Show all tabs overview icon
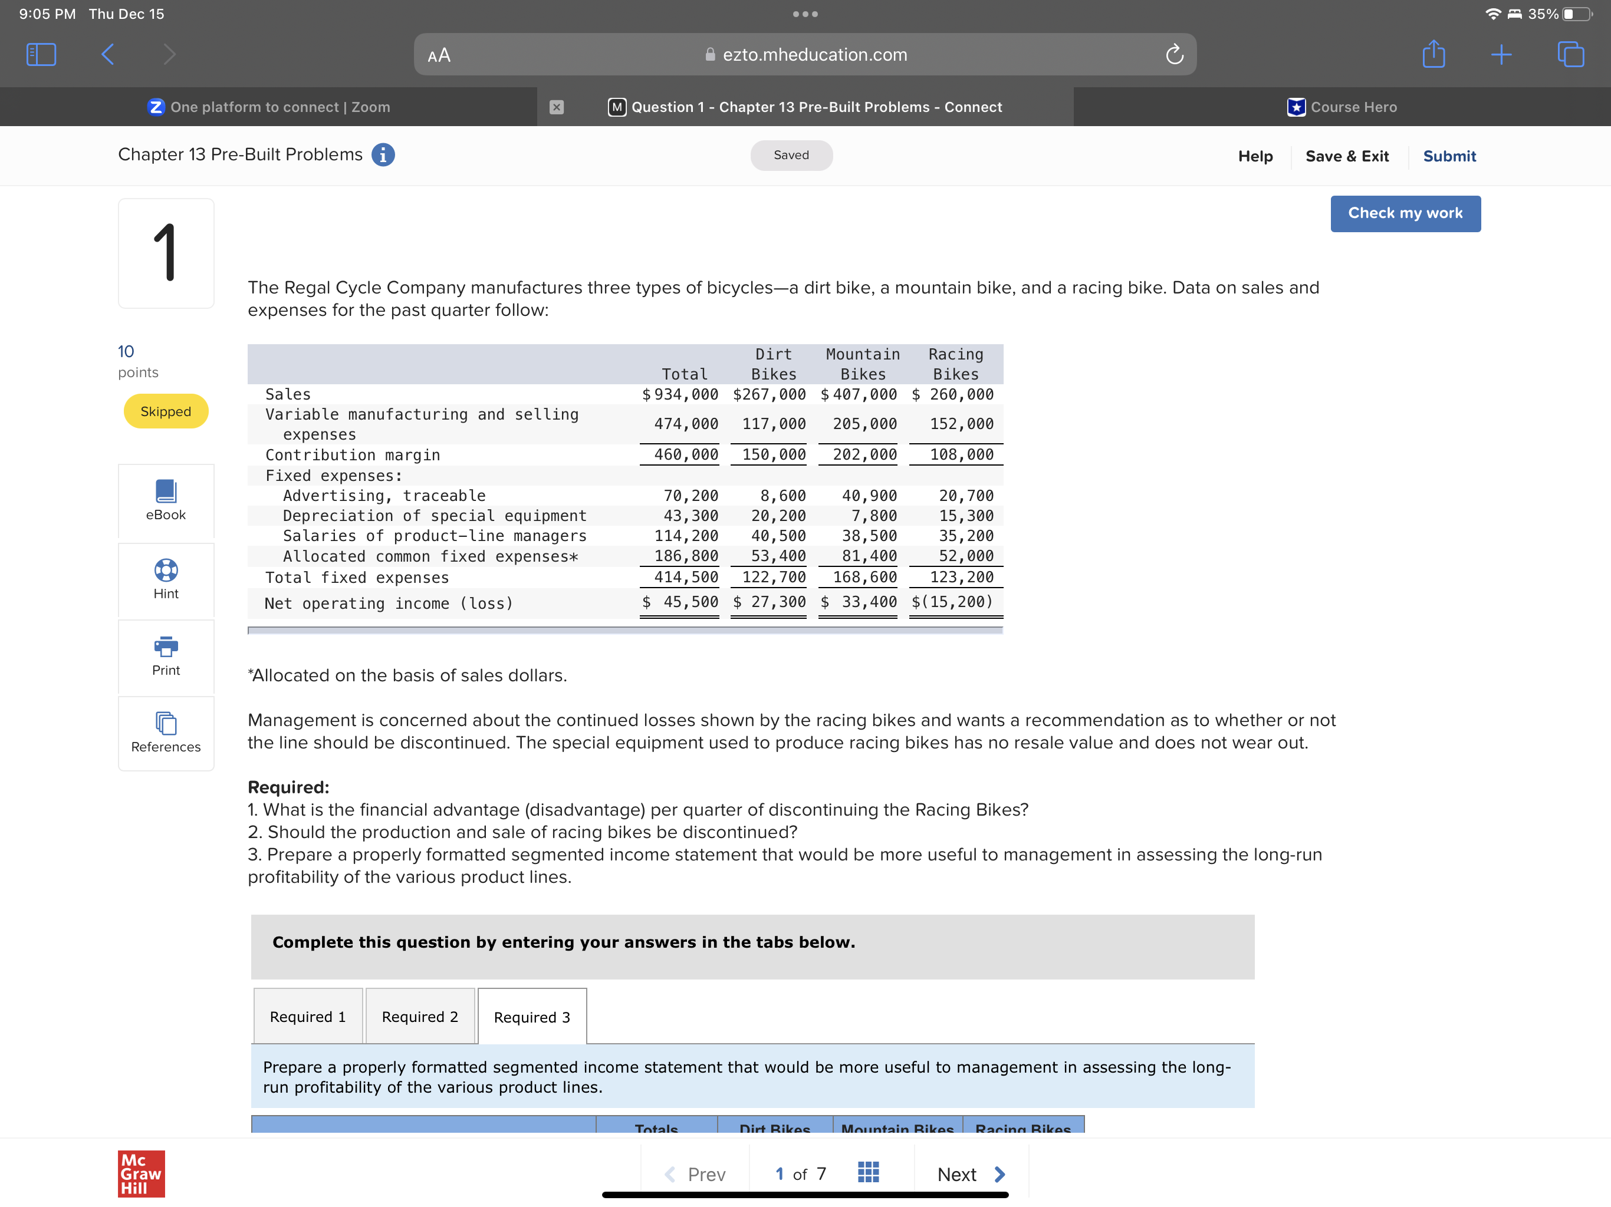1611x1207 pixels. click(1570, 55)
